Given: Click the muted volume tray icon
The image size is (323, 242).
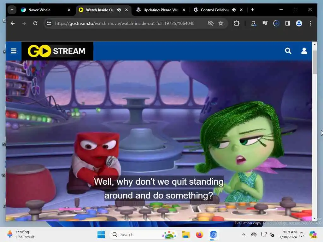Looking at the screenshot, I should click(x=272, y=234).
